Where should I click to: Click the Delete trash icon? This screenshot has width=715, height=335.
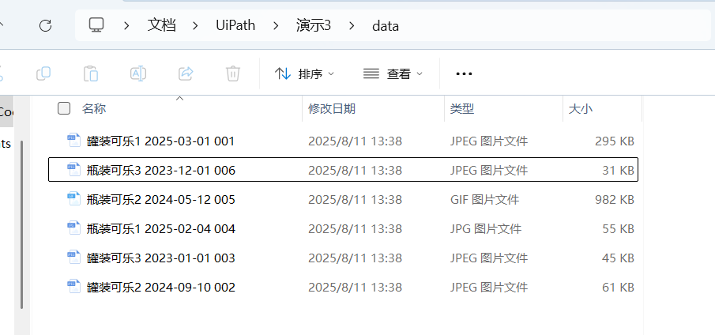tap(233, 73)
